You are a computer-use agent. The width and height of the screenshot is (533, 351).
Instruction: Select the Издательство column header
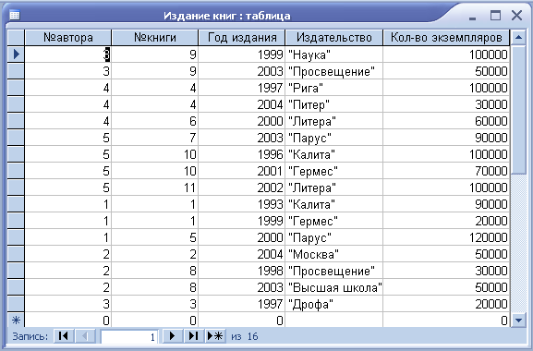(x=334, y=37)
